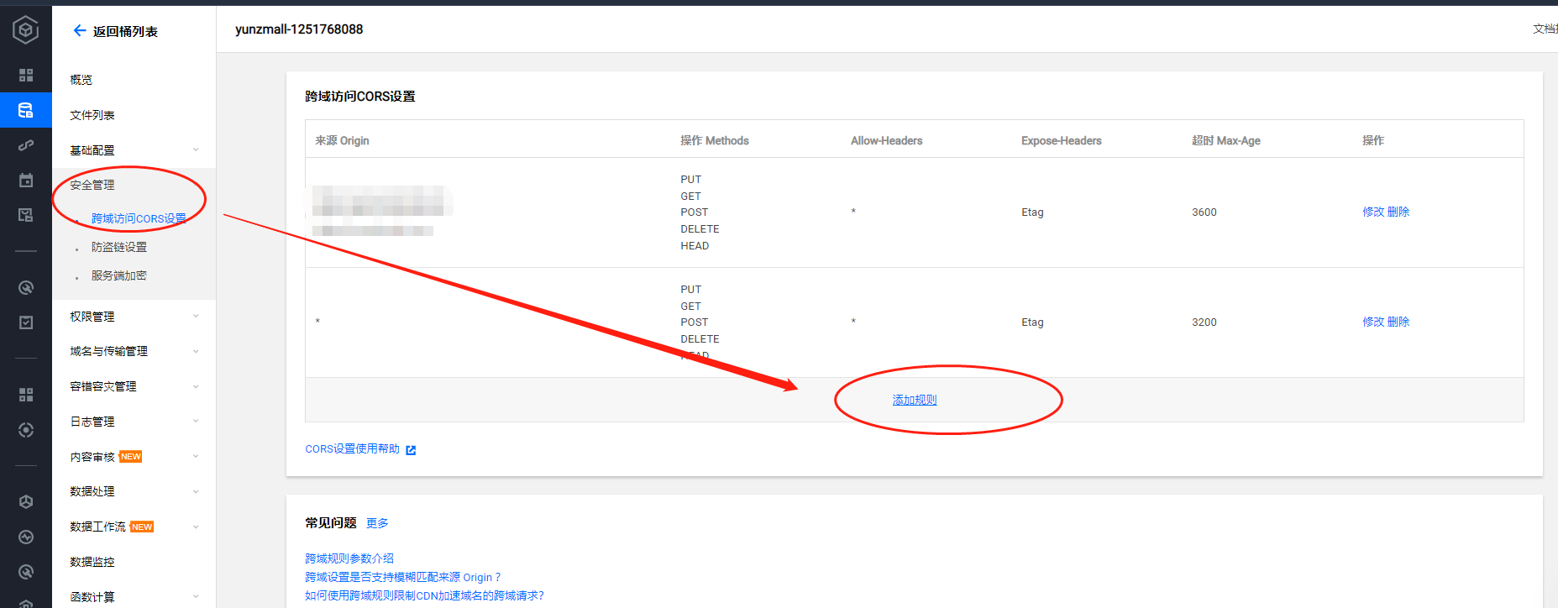
Task: Open 服务端加密 in the side menu
Action: pos(119,275)
